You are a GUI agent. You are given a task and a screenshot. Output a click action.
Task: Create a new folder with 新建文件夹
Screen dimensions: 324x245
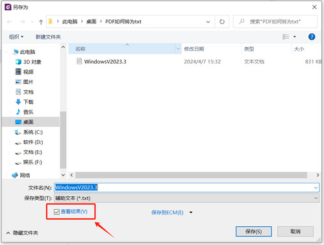(x=48, y=37)
